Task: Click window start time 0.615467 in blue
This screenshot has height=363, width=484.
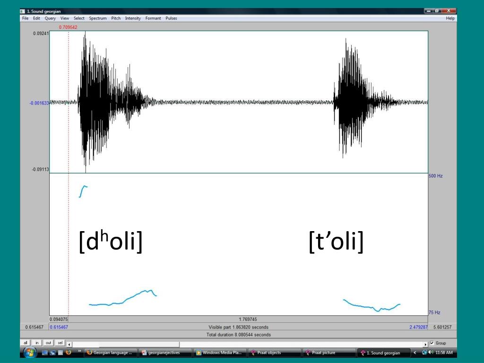Action: (x=59, y=327)
